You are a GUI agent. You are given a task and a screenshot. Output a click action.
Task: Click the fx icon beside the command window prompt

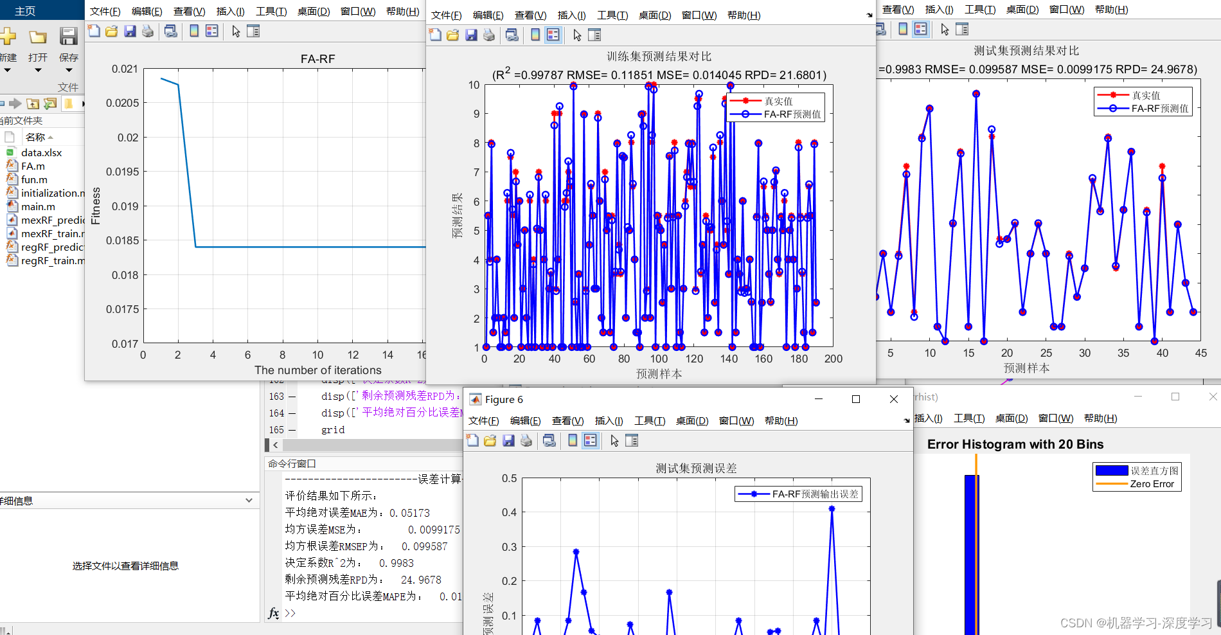pyautogui.click(x=273, y=614)
